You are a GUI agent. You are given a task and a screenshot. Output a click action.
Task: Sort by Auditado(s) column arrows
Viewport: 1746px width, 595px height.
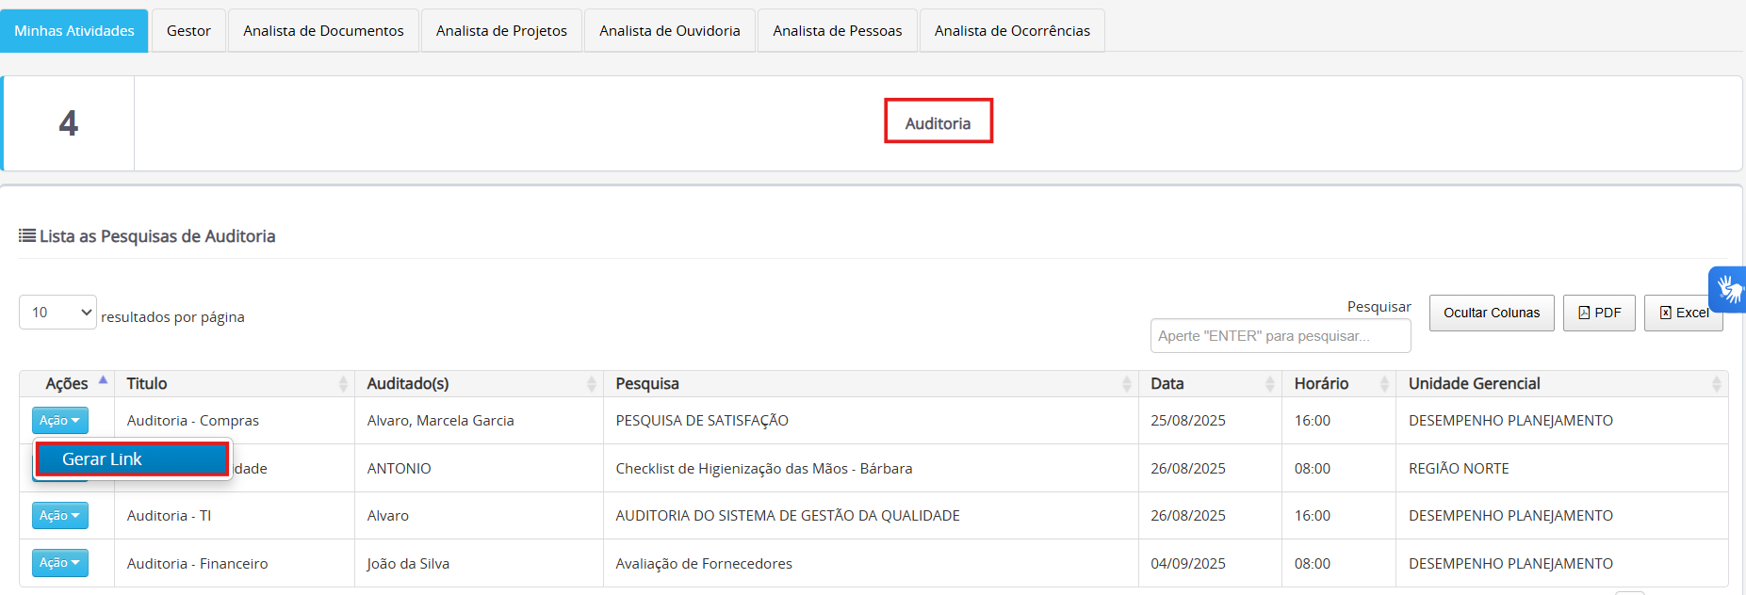pos(592,384)
